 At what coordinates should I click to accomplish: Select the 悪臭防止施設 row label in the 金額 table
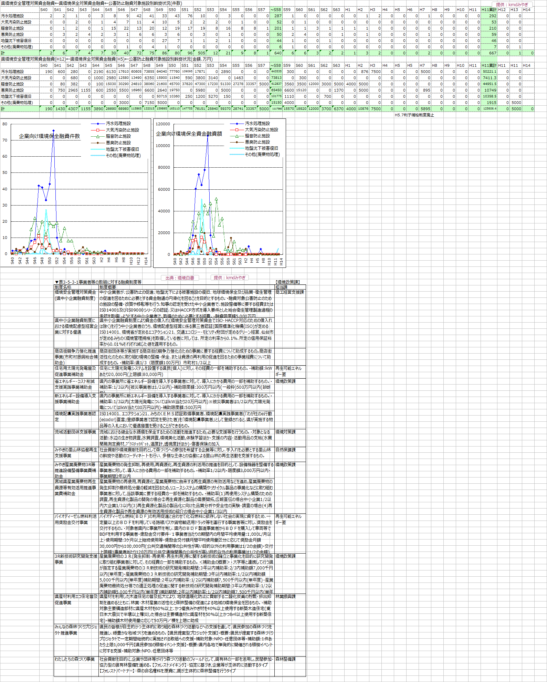coord(19,90)
